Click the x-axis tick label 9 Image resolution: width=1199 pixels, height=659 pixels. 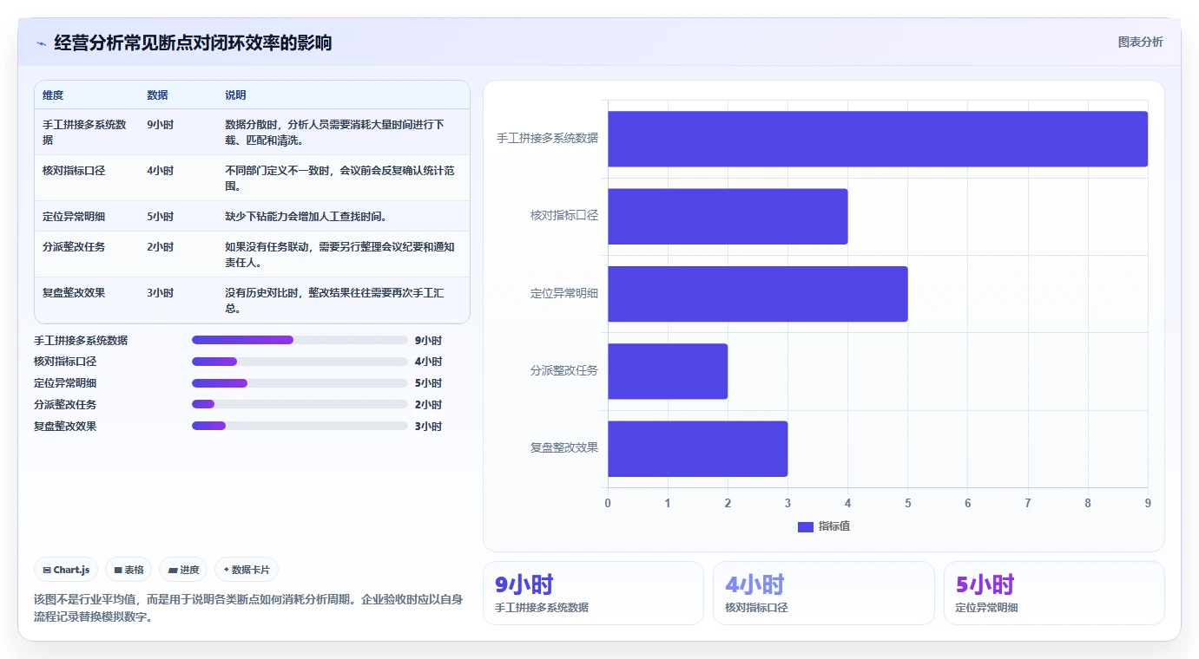pos(1148,503)
